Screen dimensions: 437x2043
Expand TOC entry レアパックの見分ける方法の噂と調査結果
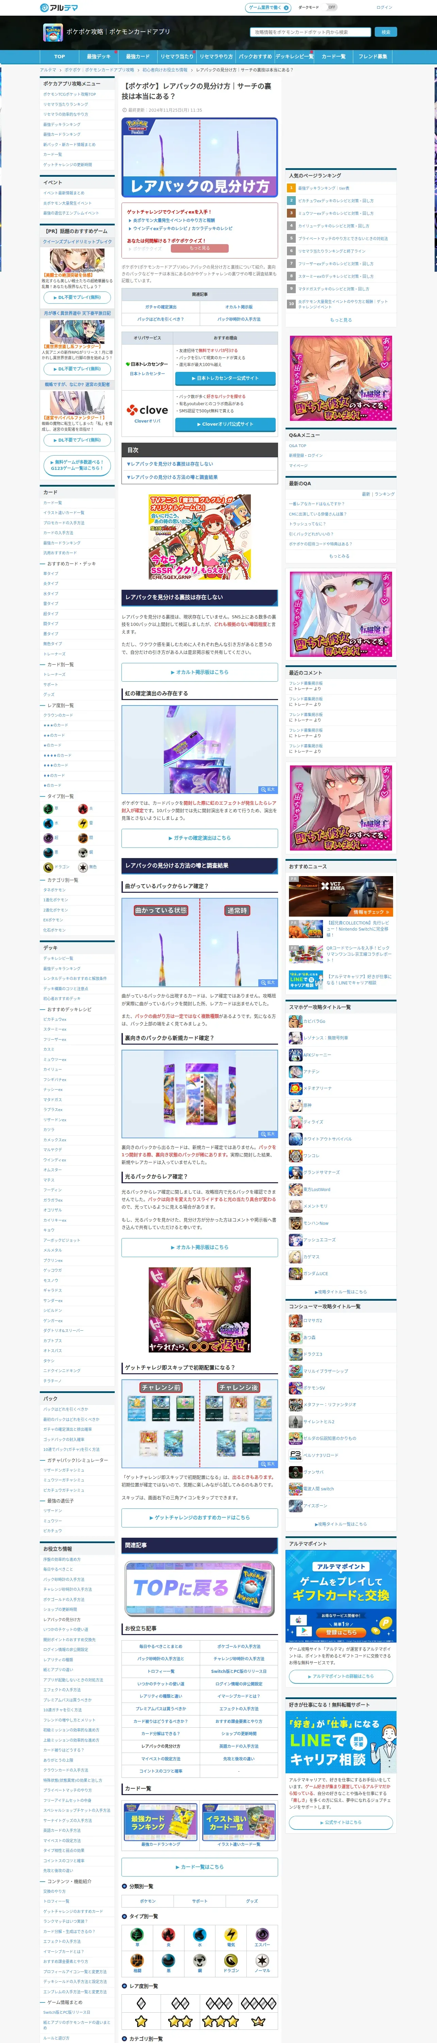[x=172, y=477]
